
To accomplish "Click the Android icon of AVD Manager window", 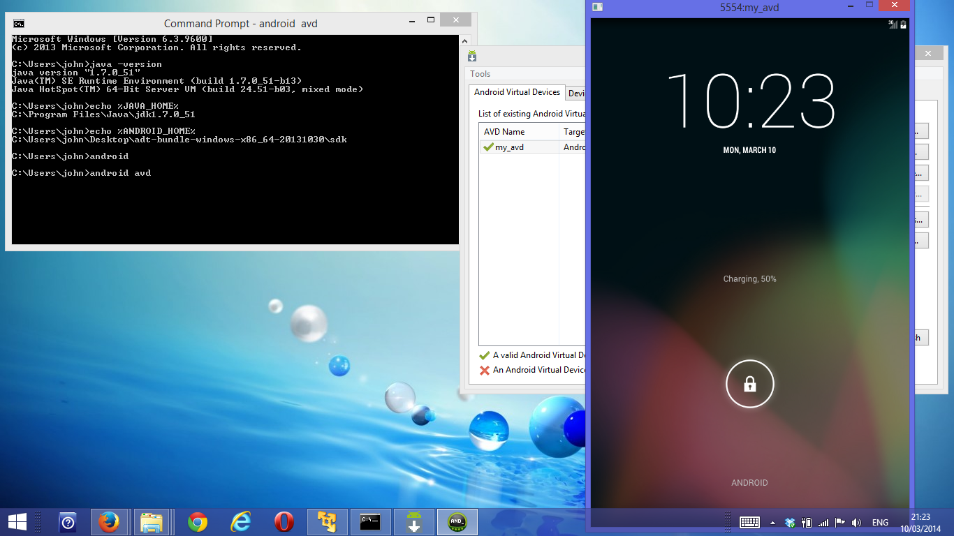I will [x=472, y=57].
